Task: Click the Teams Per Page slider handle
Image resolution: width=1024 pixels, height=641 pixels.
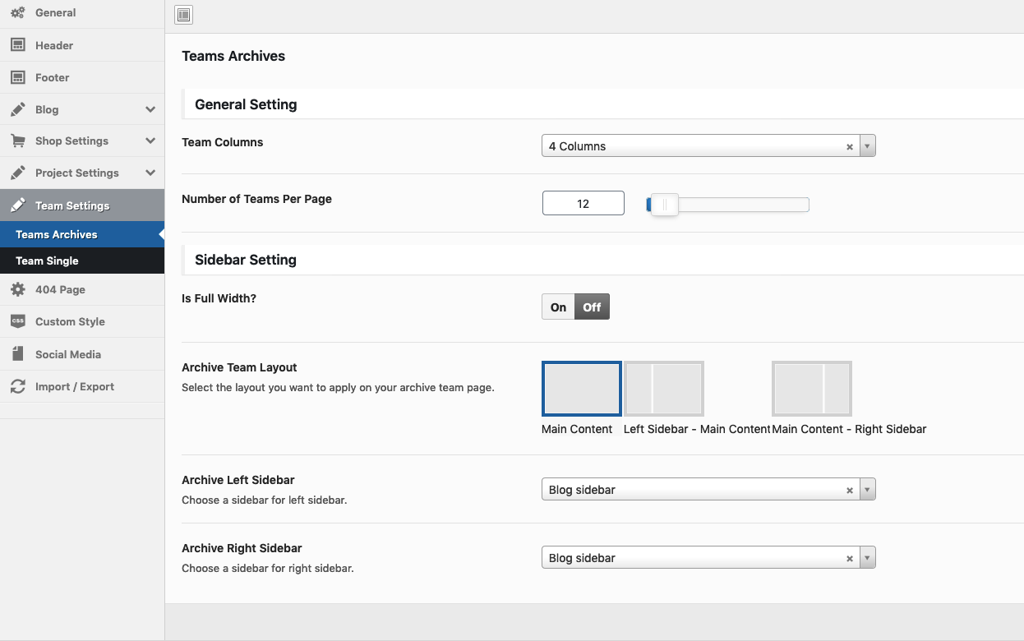Action: (x=664, y=204)
